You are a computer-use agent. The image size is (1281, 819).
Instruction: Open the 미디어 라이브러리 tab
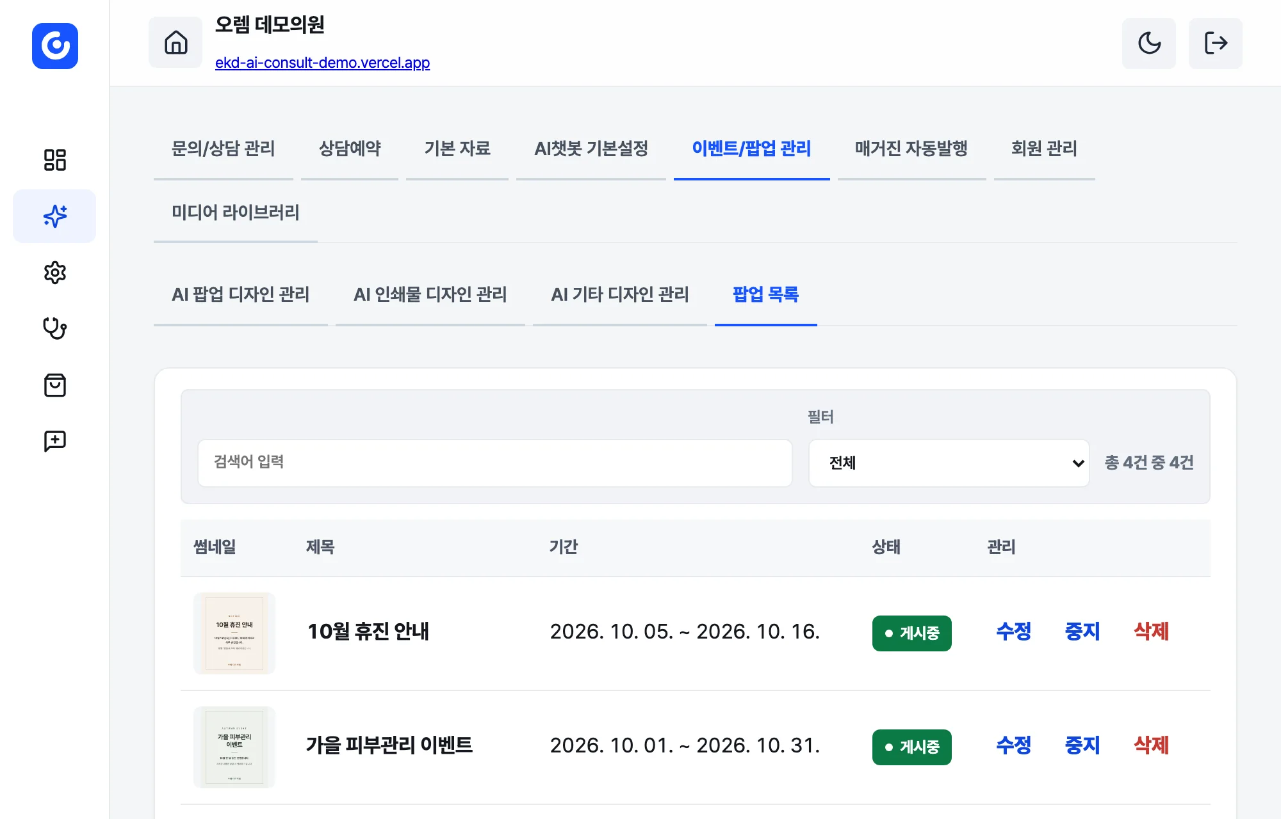click(x=236, y=212)
